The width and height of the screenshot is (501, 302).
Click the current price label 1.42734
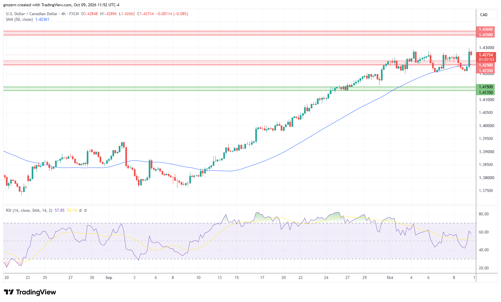(x=486, y=55)
